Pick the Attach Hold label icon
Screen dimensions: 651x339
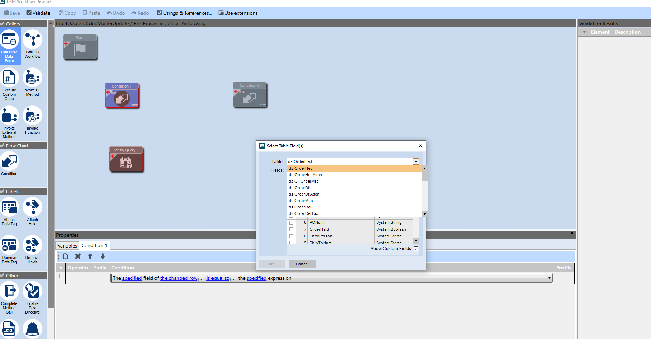[x=32, y=212]
